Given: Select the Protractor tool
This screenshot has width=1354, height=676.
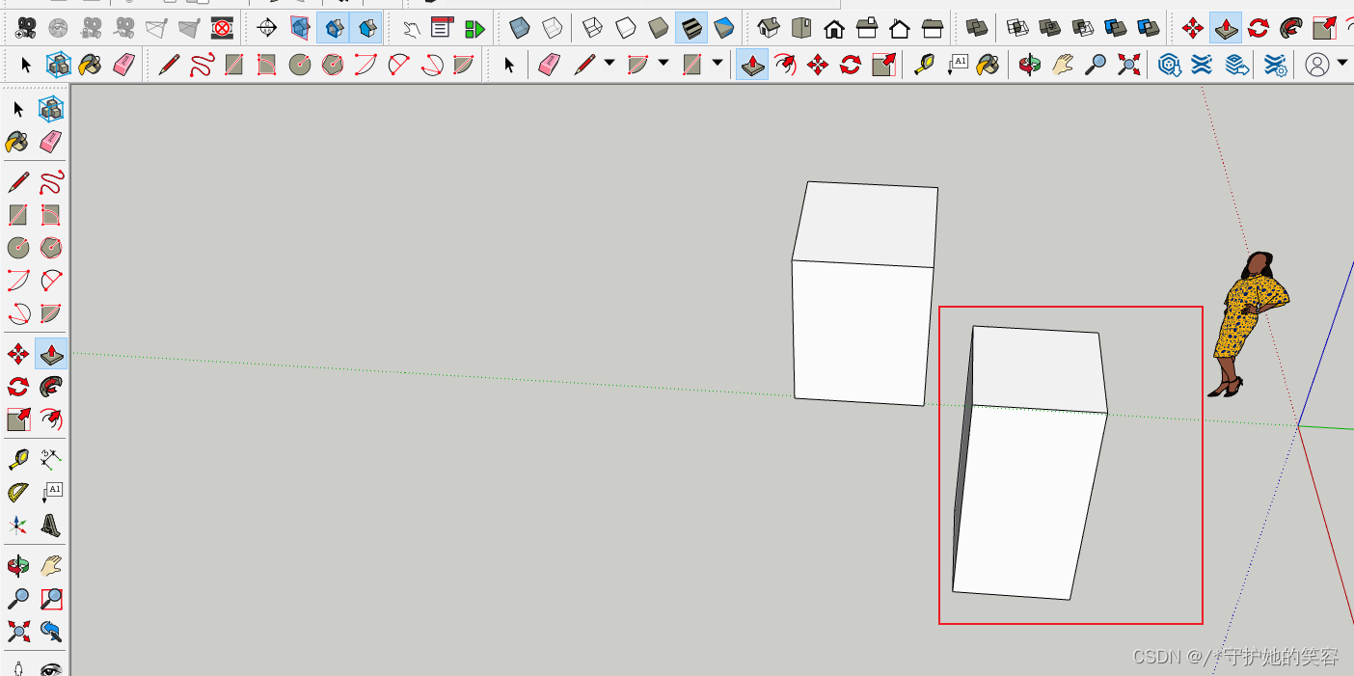Looking at the screenshot, I should tap(18, 493).
